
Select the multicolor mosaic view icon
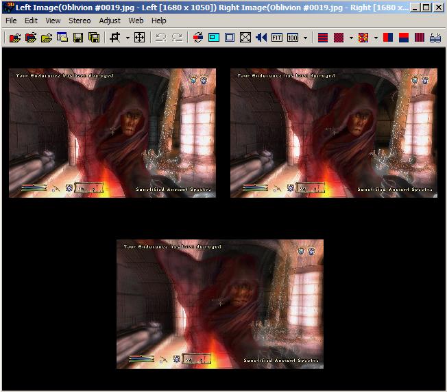click(363, 38)
